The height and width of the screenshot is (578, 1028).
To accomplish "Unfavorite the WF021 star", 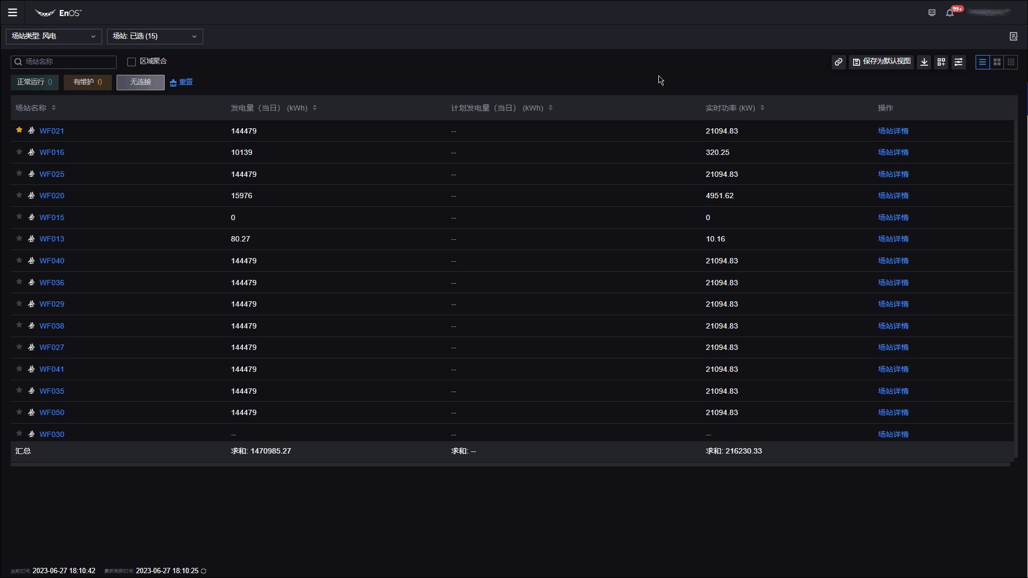I will (19, 130).
